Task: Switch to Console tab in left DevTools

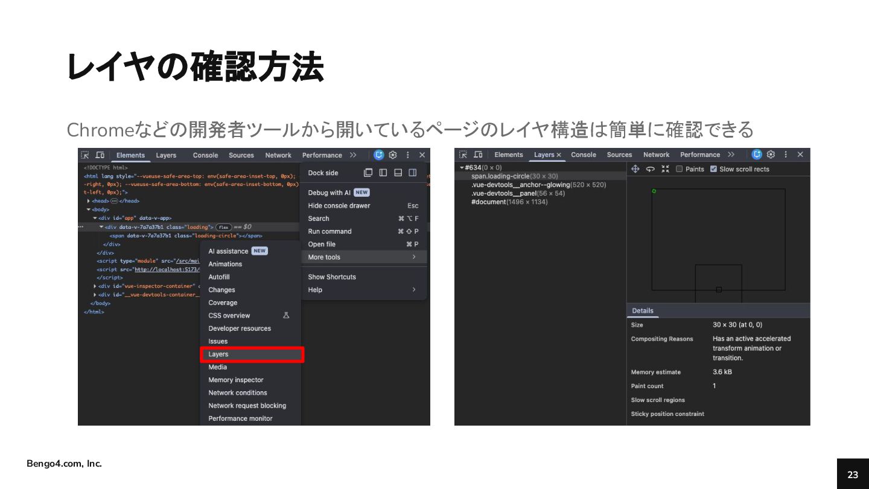Action: 205,155
